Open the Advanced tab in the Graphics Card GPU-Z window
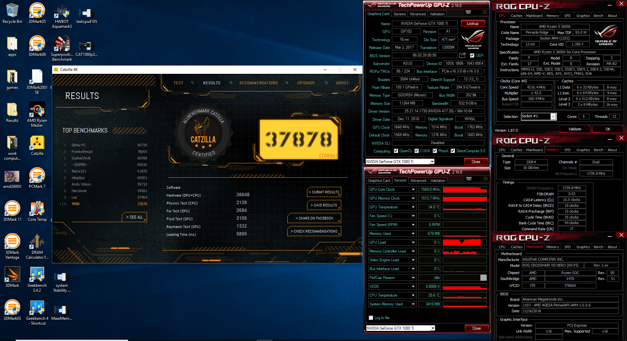The image size is (627, 341). pyautogui.click(x=418, y=14)
